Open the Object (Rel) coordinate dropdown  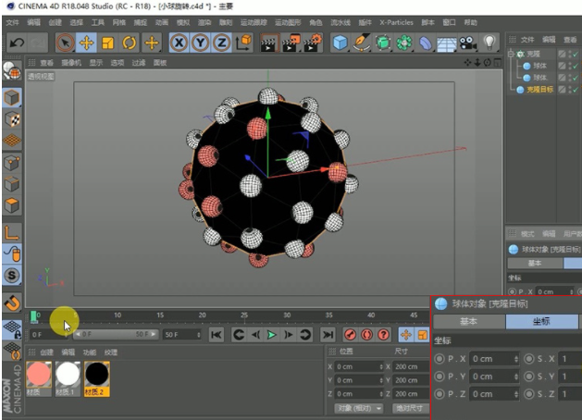point(358,408)
